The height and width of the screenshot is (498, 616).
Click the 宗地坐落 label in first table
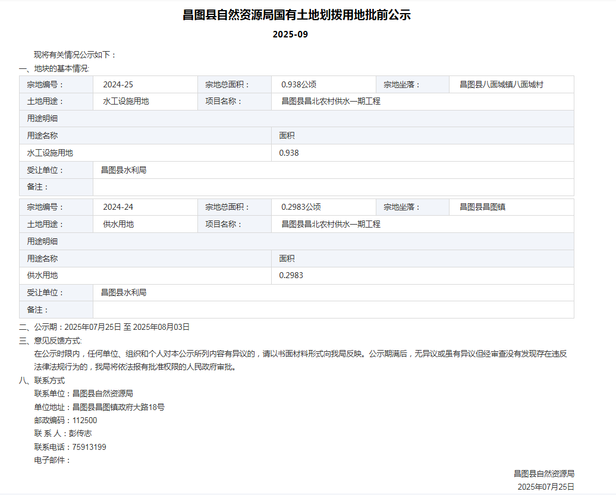401,84
